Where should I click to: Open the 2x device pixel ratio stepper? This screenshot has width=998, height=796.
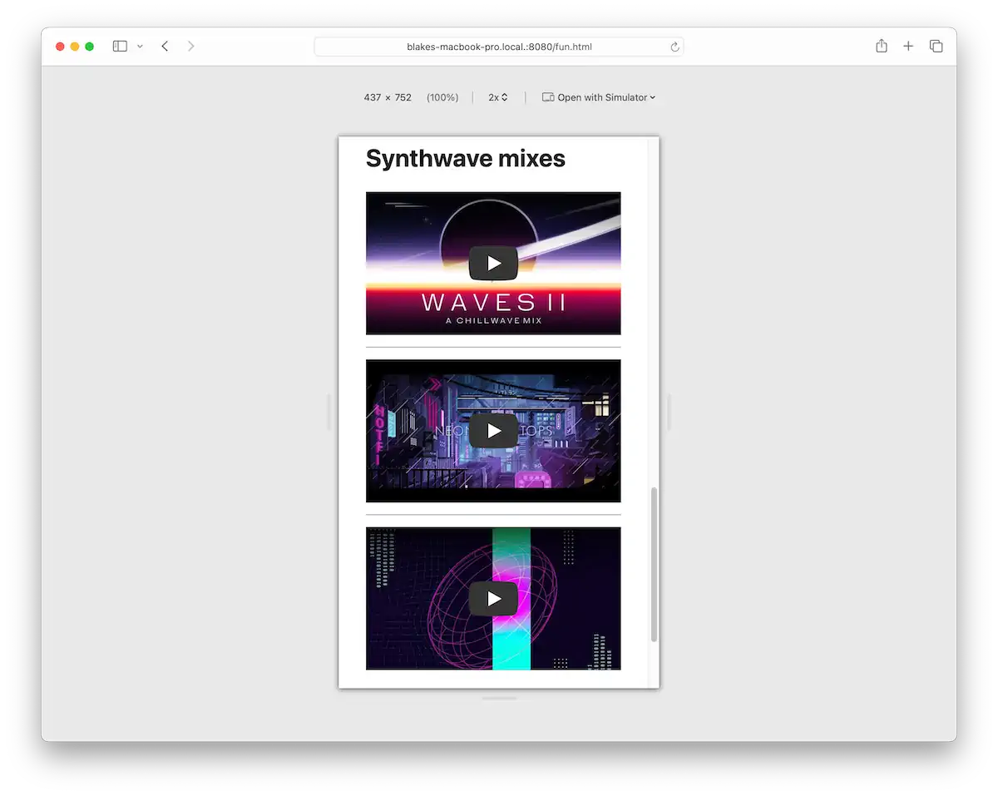(x=497, y=97)
